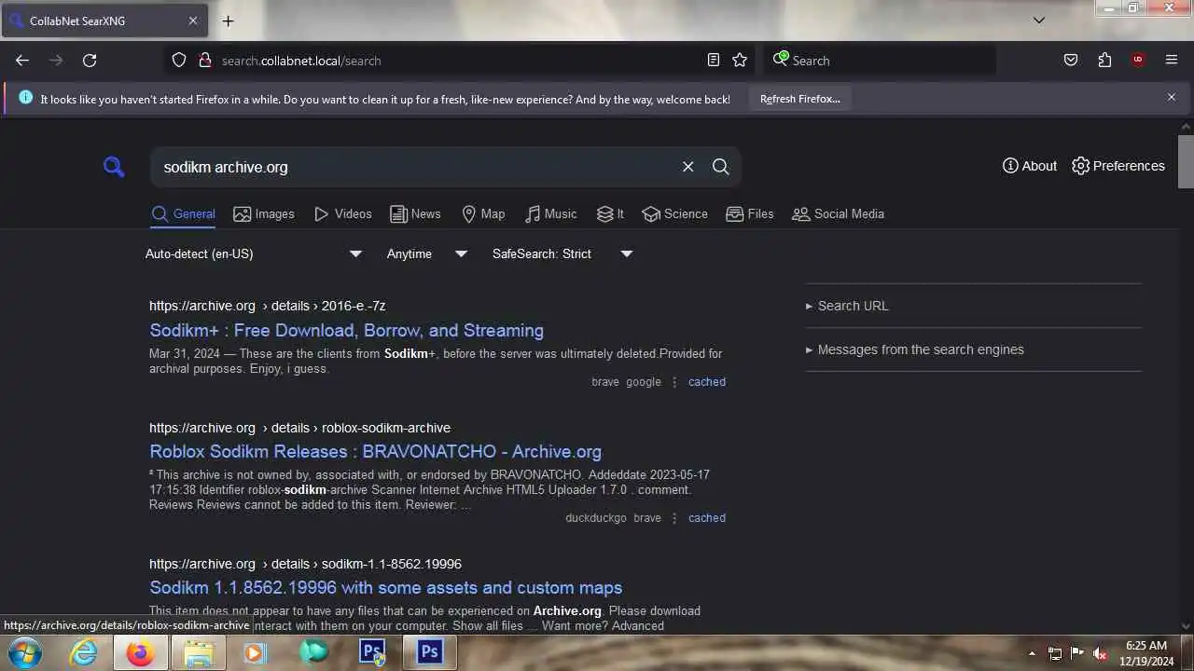
Task: Click the Firefox taskbar icon
Action: [x=141, y=652]
